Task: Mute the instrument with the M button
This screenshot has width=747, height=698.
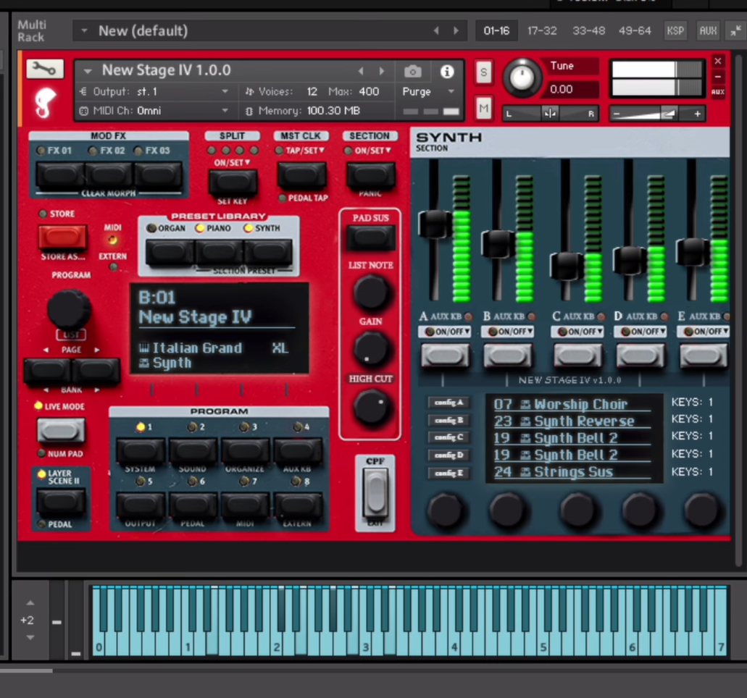Action: point(483,106)
